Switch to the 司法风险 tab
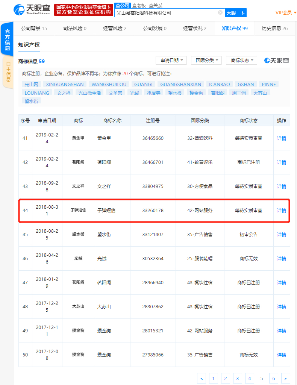Image resolution: width=297 pixels, height=385 pixels. [x=74, y=28]
